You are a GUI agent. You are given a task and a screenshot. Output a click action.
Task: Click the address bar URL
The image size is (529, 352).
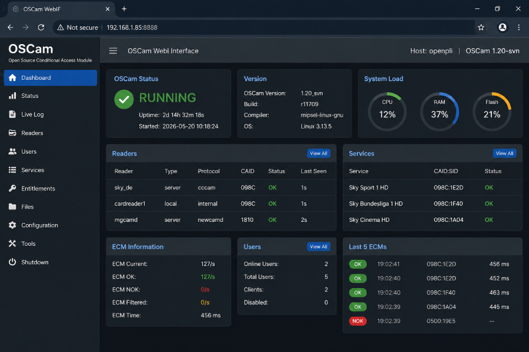click(x=132, y=28)
